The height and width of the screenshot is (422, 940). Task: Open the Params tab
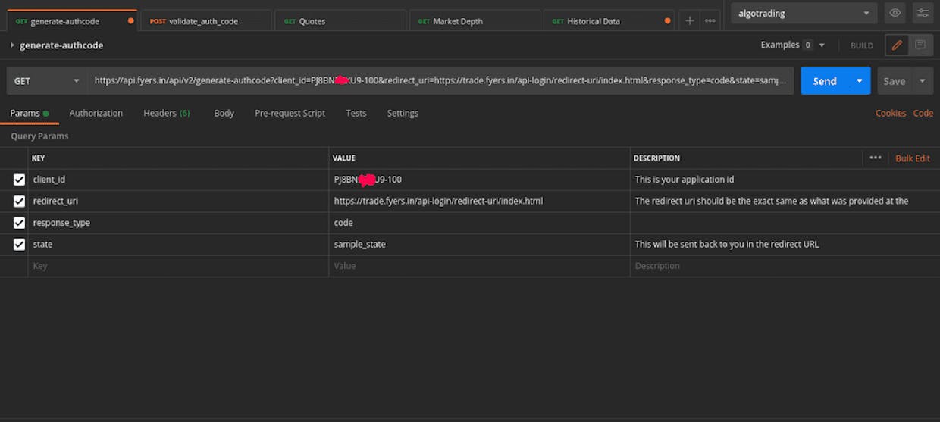coord(30,113)
